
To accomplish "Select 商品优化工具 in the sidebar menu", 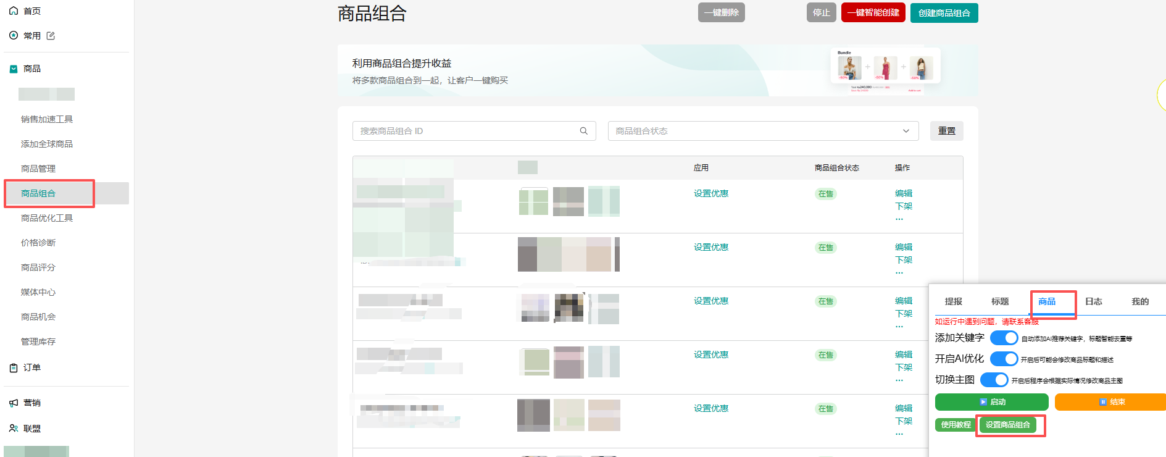I will click(47, 218).
